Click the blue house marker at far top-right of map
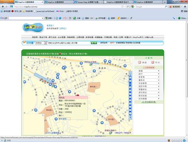The height and width of the screenshot is (142, 188). coord(125,66)
